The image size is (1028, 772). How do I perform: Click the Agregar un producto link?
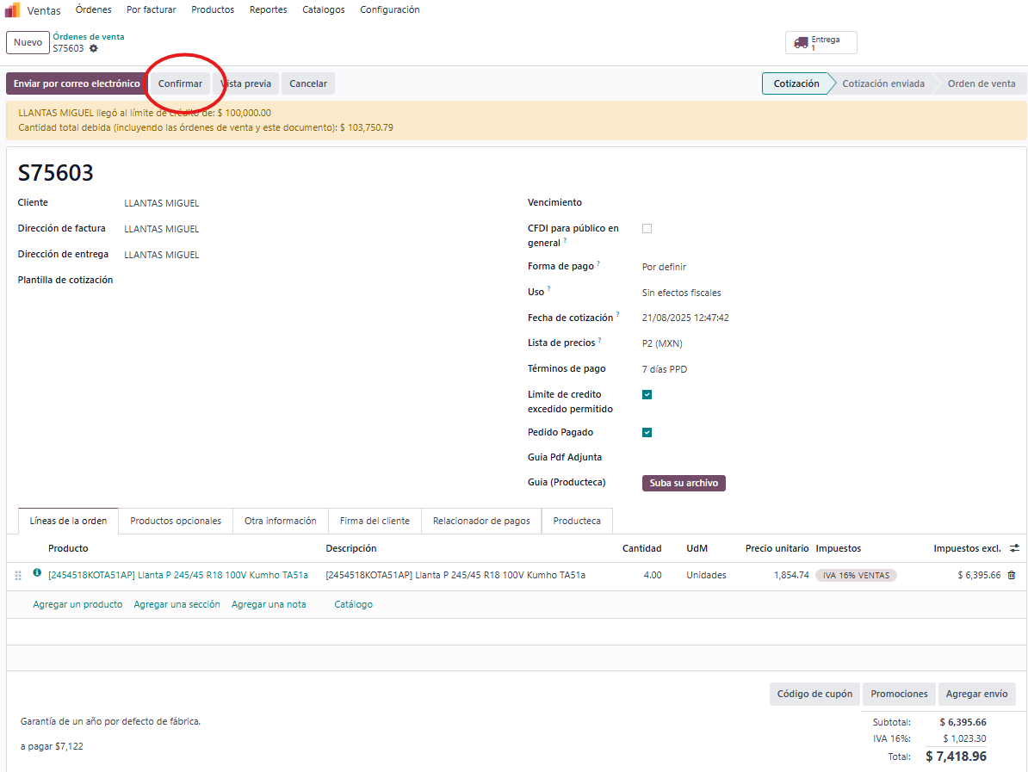tap(77, 604)
